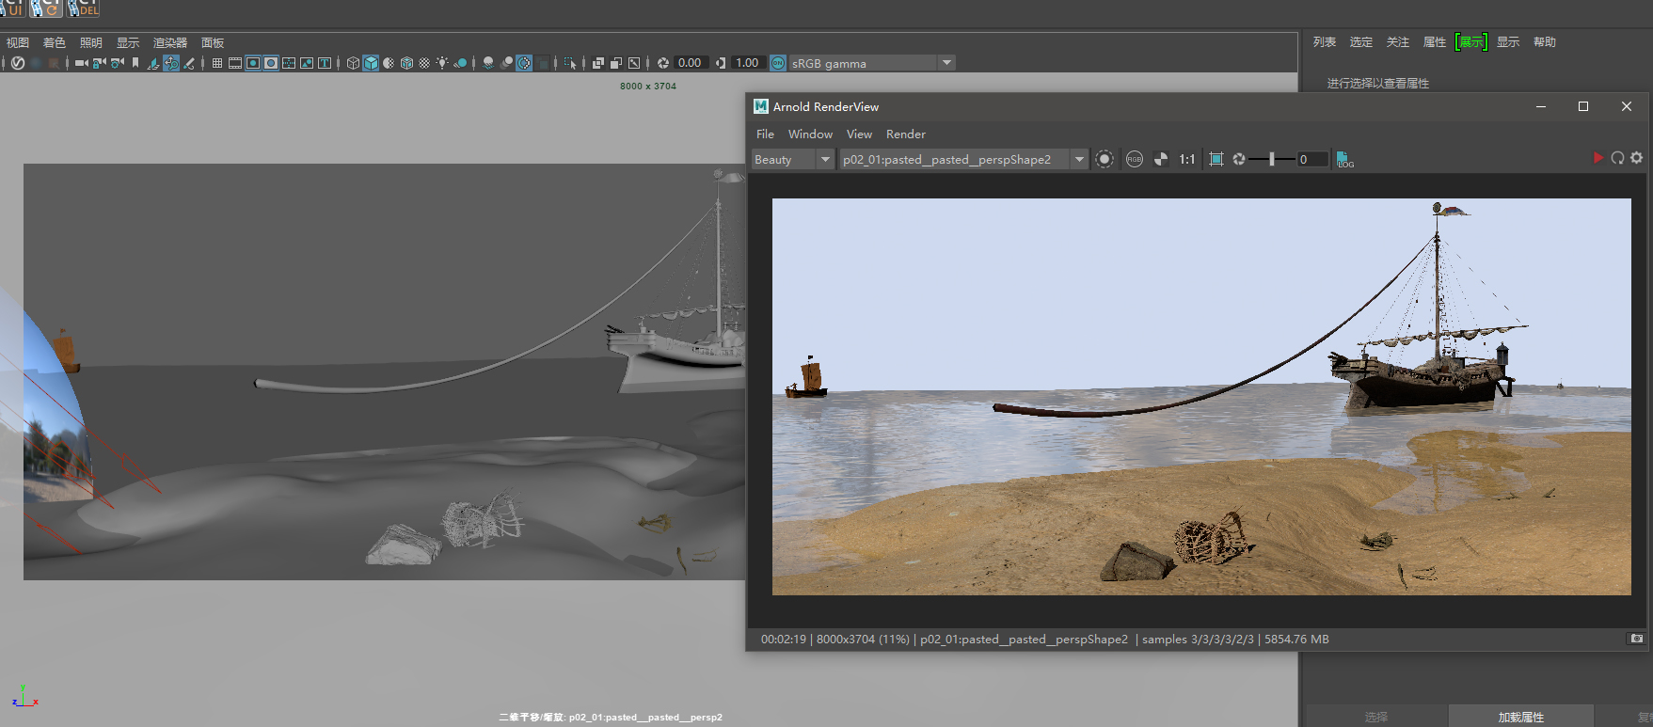Screen dimensions: 1653x727
Task: Click the XRay joints icon
Action: 634,63
